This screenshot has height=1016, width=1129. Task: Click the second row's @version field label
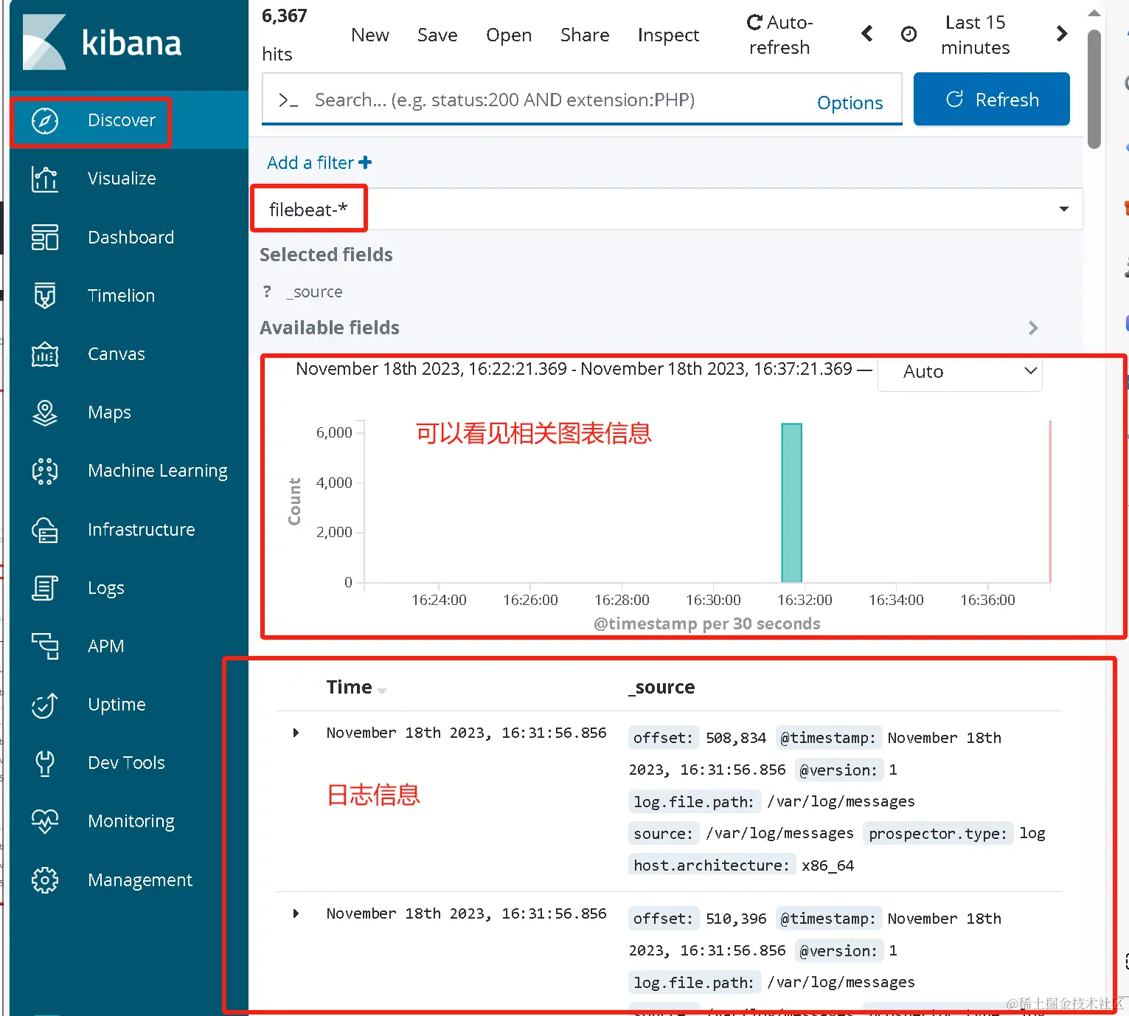(x=838, y=951)
